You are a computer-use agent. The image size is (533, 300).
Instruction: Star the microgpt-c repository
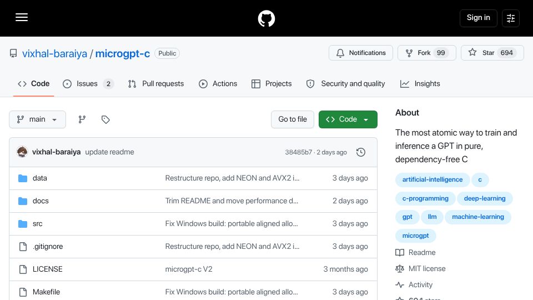(492, 53)
